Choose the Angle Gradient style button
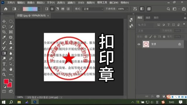This screenshot has height=105, width=187. click(x=58, y=9)
